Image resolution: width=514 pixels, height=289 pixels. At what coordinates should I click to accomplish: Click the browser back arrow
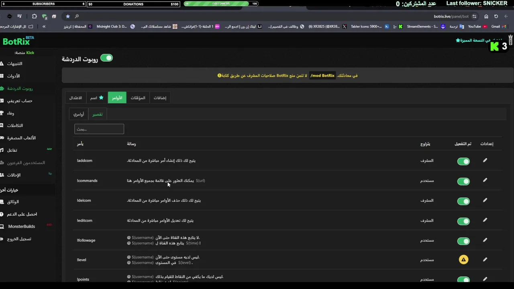(x=506, y=16)
